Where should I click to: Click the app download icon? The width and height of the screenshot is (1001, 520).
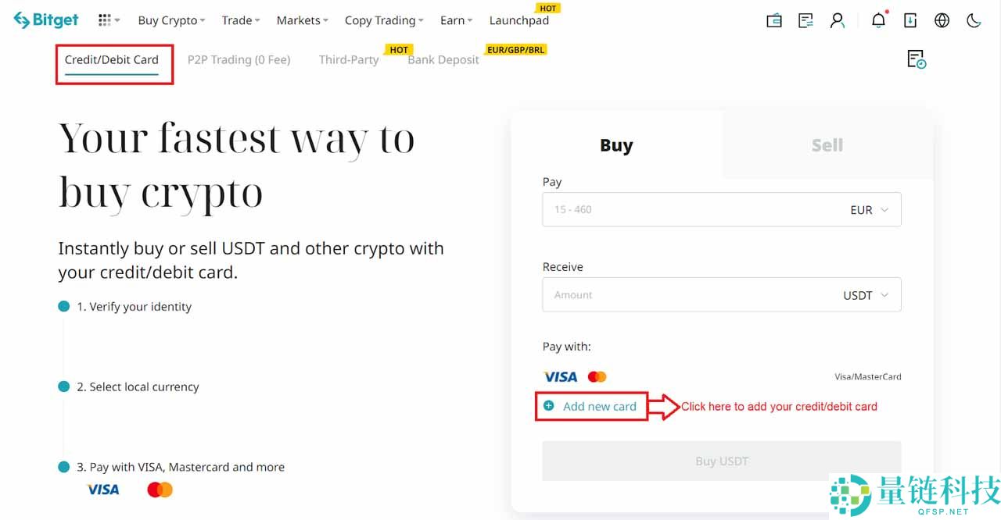click(x=910, y=21)
